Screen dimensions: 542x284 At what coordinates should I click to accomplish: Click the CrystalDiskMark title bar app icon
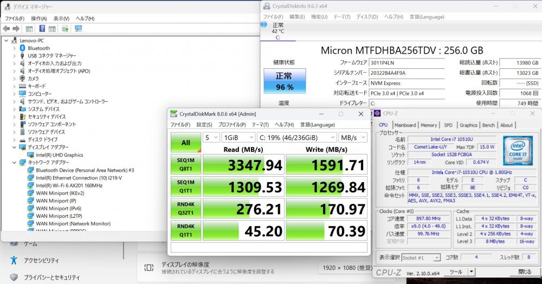[173, 114]
